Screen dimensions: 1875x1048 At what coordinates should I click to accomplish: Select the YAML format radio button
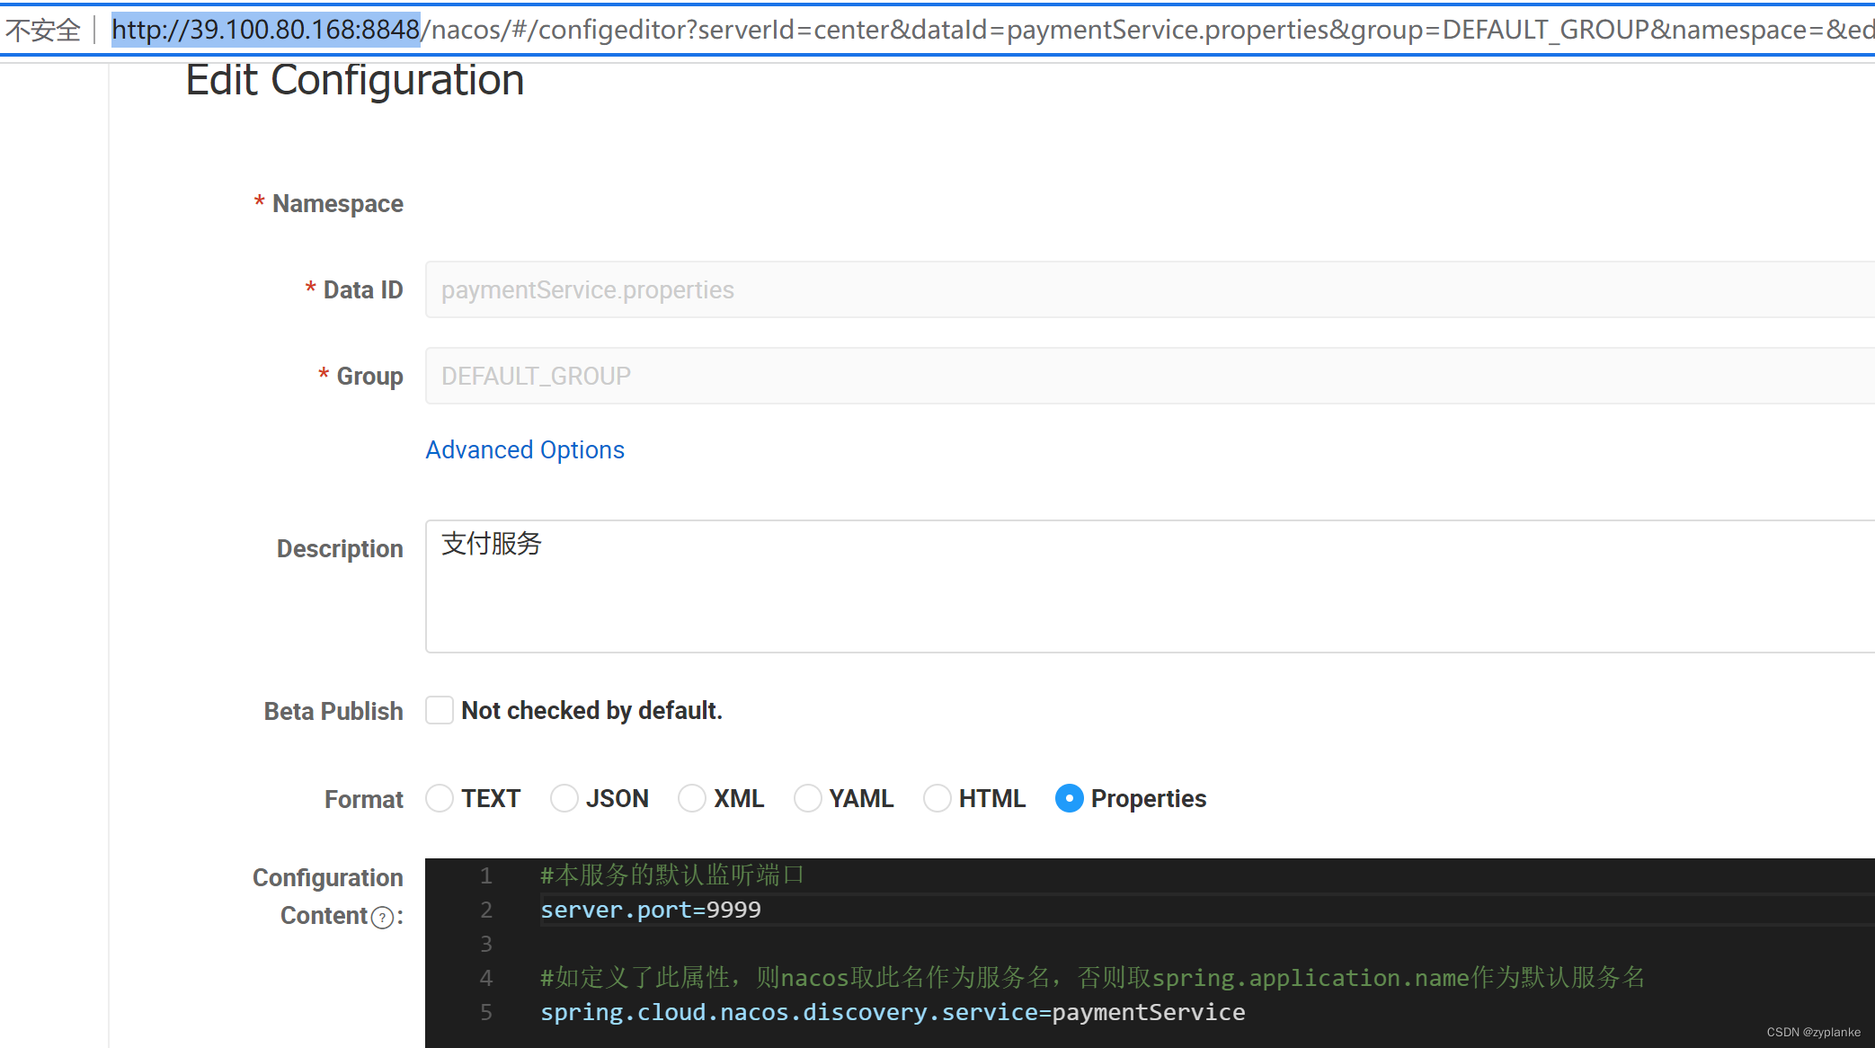coord(808,798)
